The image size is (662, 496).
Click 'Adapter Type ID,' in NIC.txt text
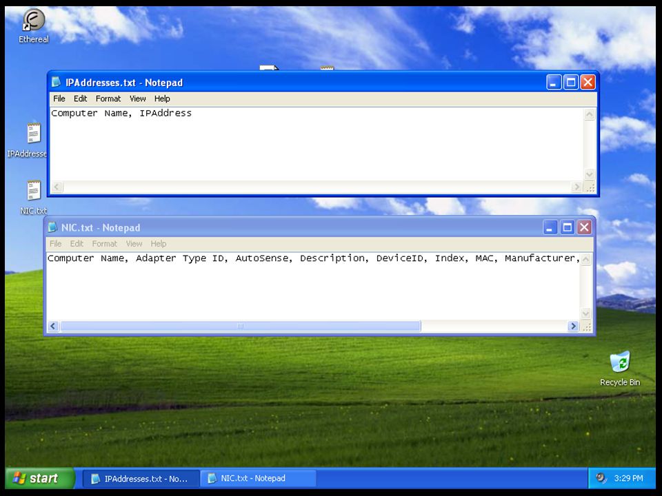(x=182, y=258)
